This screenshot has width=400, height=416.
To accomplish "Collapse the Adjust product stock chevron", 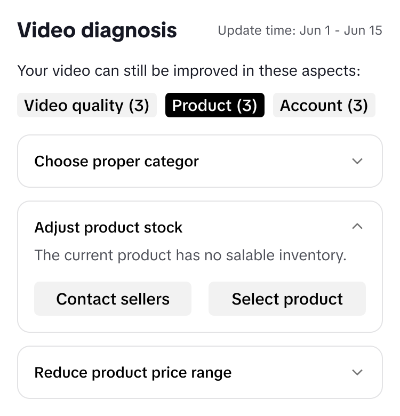I will (357, 227).
